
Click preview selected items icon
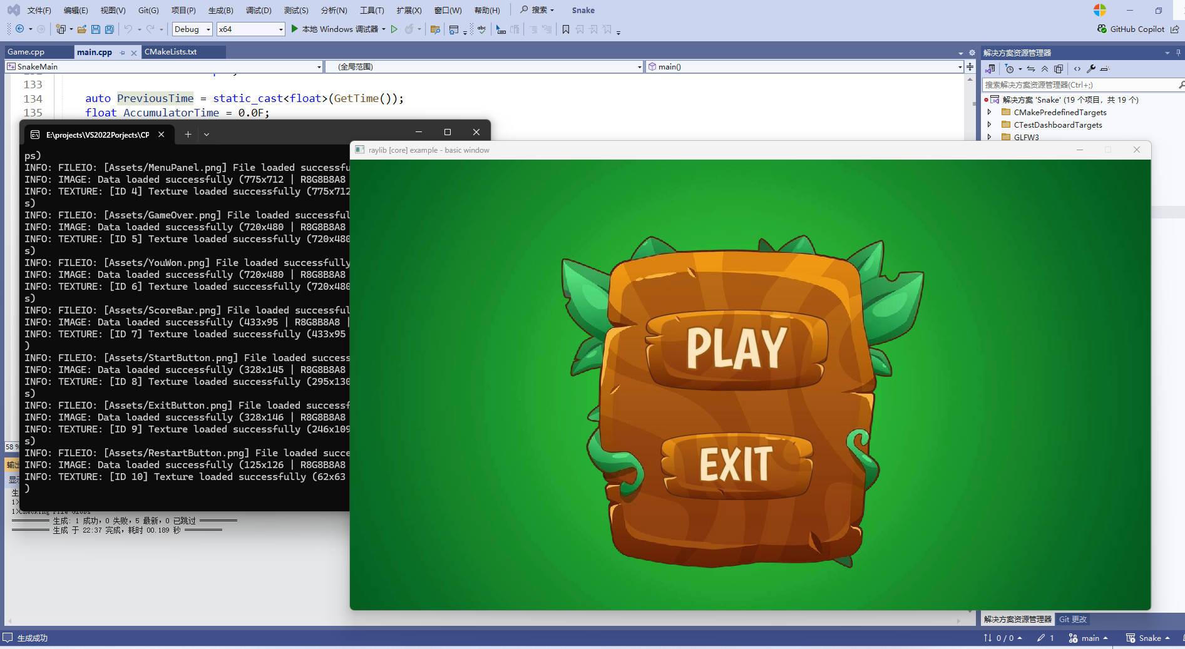pos(1105,69)
